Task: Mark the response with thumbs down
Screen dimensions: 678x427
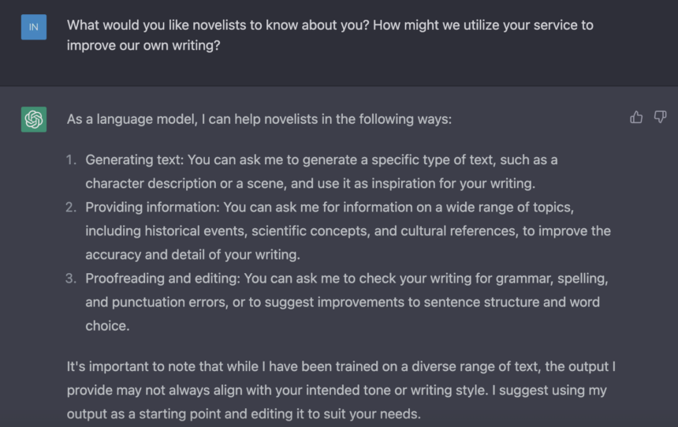Action: pos(660,117)
